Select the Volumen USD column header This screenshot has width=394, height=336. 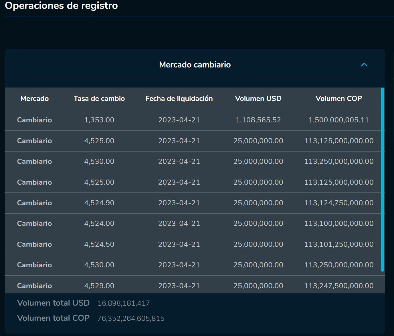click(258, 99)
